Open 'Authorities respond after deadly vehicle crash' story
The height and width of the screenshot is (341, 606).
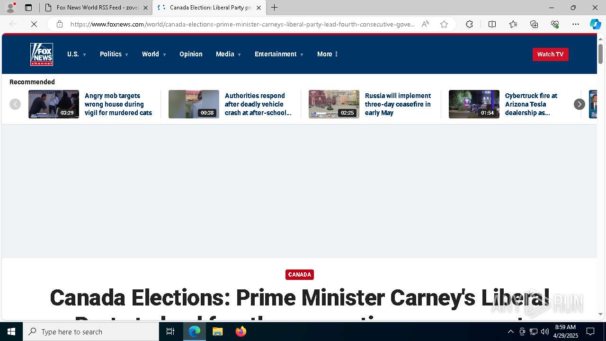click(258, 104)
